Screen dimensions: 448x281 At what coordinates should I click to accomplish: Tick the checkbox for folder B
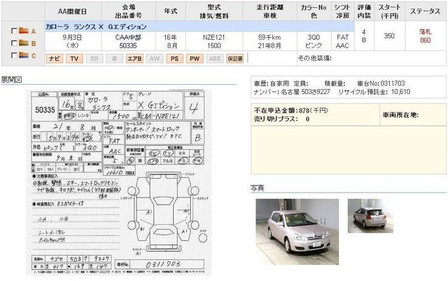[x=14, y=43]
